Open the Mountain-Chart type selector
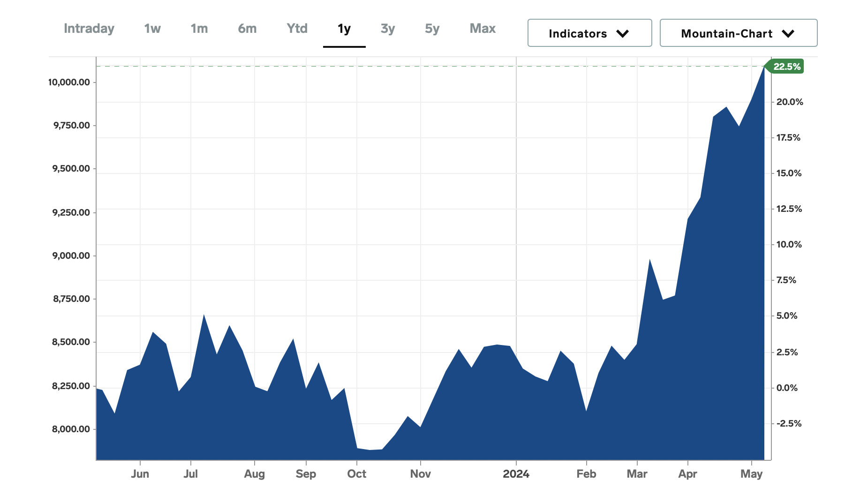 (x=738, y=33)
